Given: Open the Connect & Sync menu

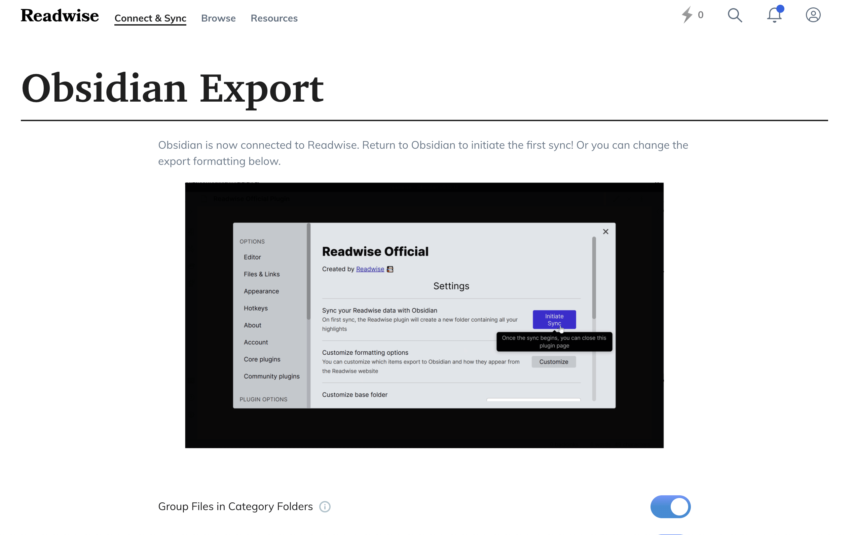Looking at the screenshot, I should (150, 18).
